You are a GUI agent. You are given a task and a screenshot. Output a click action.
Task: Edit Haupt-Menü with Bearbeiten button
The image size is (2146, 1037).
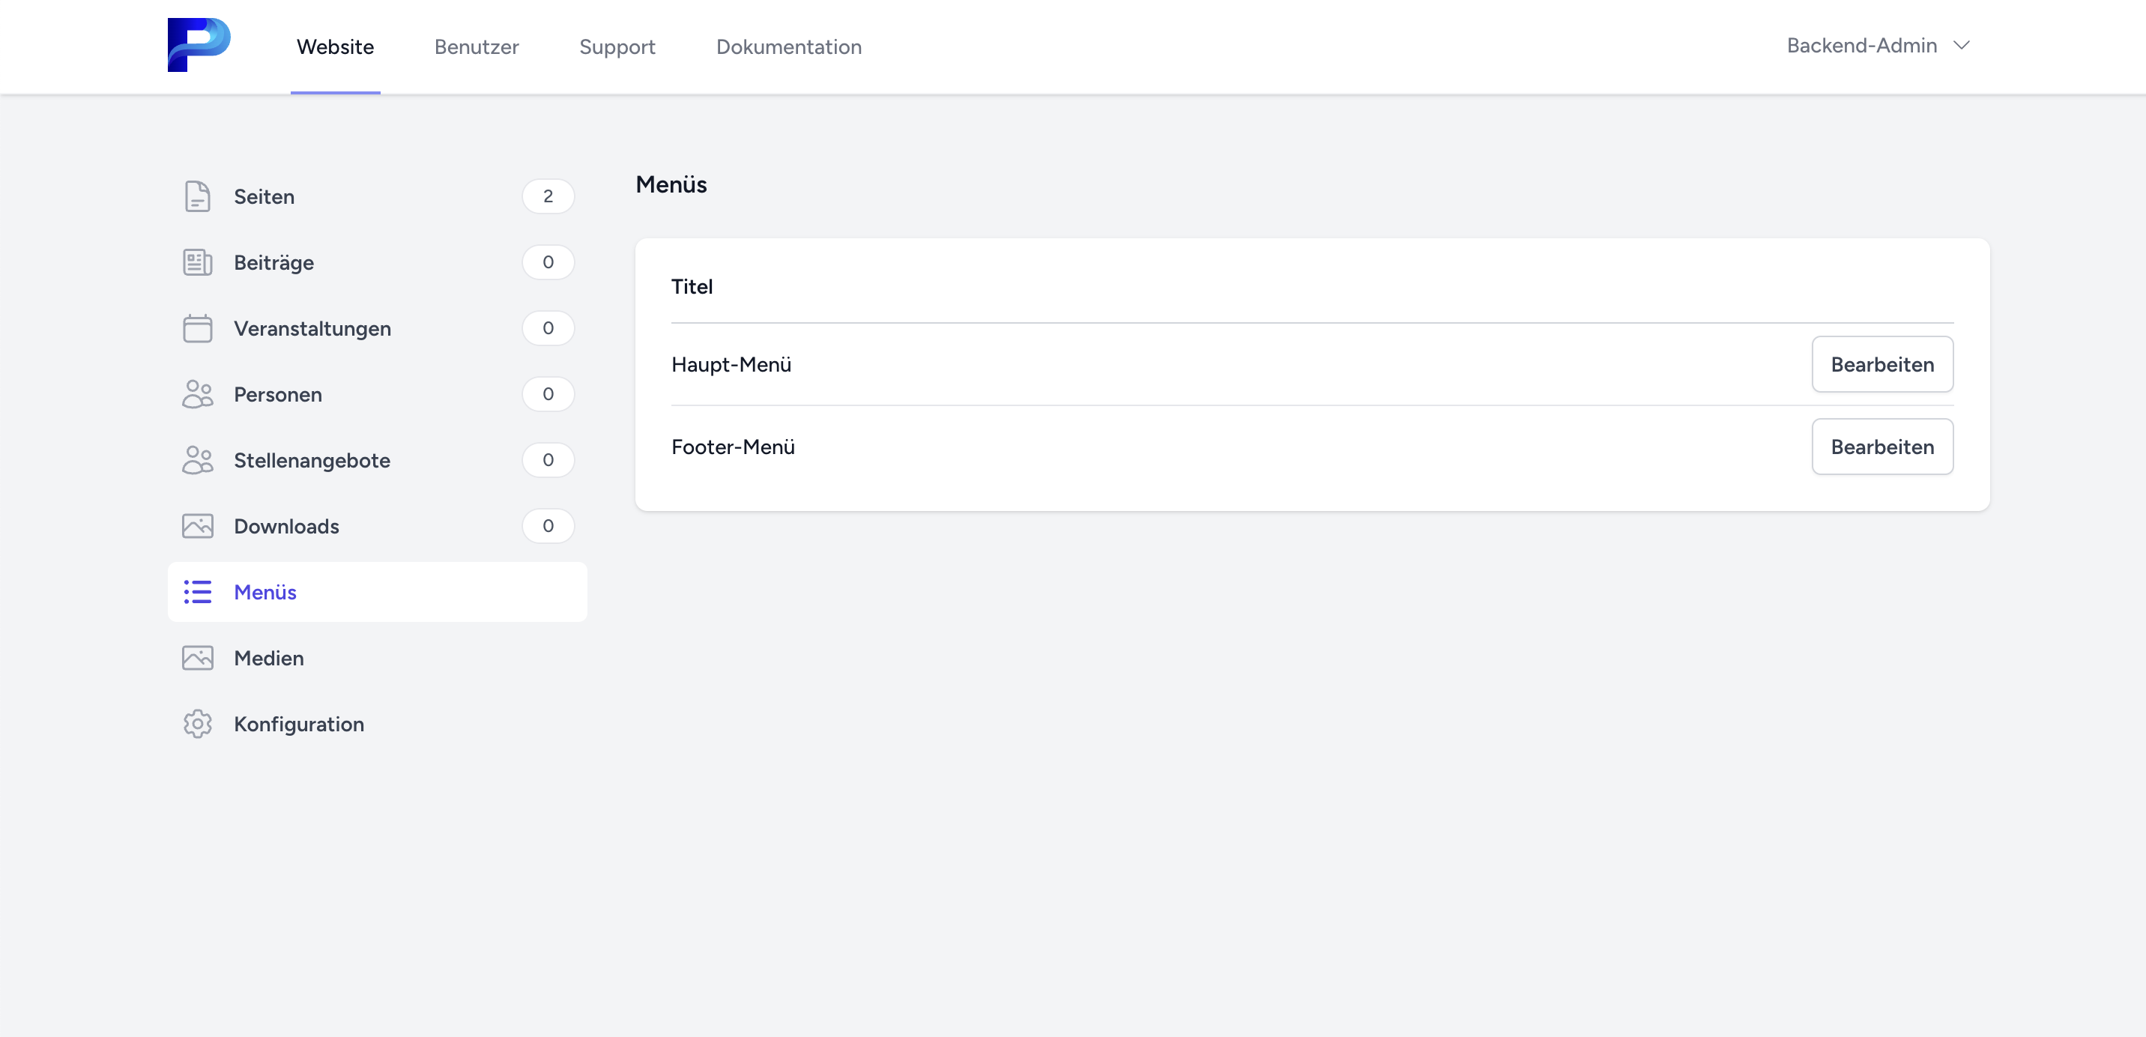[x=1882, y=364]
